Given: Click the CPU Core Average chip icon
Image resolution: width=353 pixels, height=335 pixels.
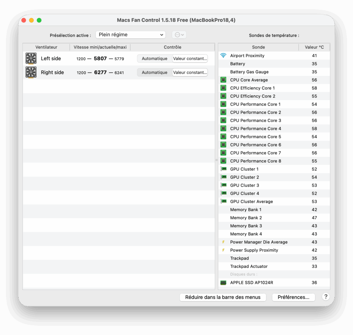Looking at the screenshot, I should point(223,80).
